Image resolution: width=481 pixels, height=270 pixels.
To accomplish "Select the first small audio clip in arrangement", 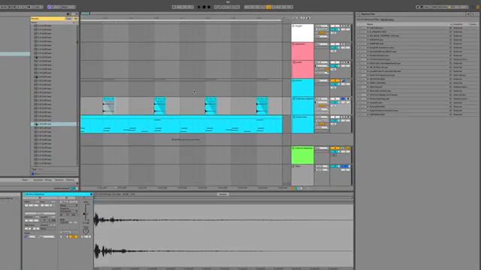I will tap(108, 106).
